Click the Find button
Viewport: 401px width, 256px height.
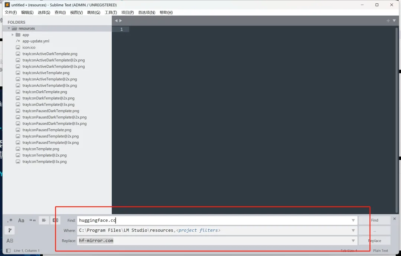tap(374, 220)
